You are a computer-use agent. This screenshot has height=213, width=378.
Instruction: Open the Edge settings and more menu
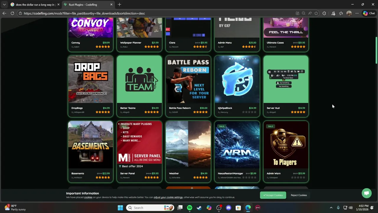[357, 13]
